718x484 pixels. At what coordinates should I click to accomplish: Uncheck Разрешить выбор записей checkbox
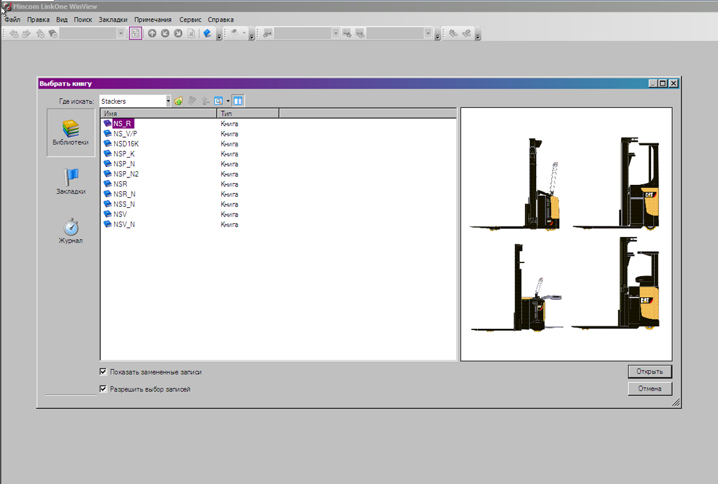104,390
